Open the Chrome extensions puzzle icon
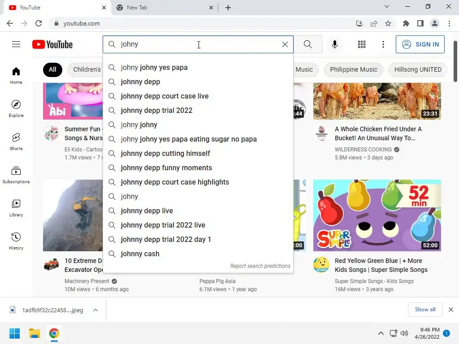The height and width of the screenshot is (344, 459). [406, 23]
